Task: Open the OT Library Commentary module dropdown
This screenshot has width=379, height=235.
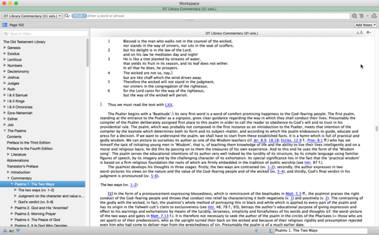Action: (32, 16)
